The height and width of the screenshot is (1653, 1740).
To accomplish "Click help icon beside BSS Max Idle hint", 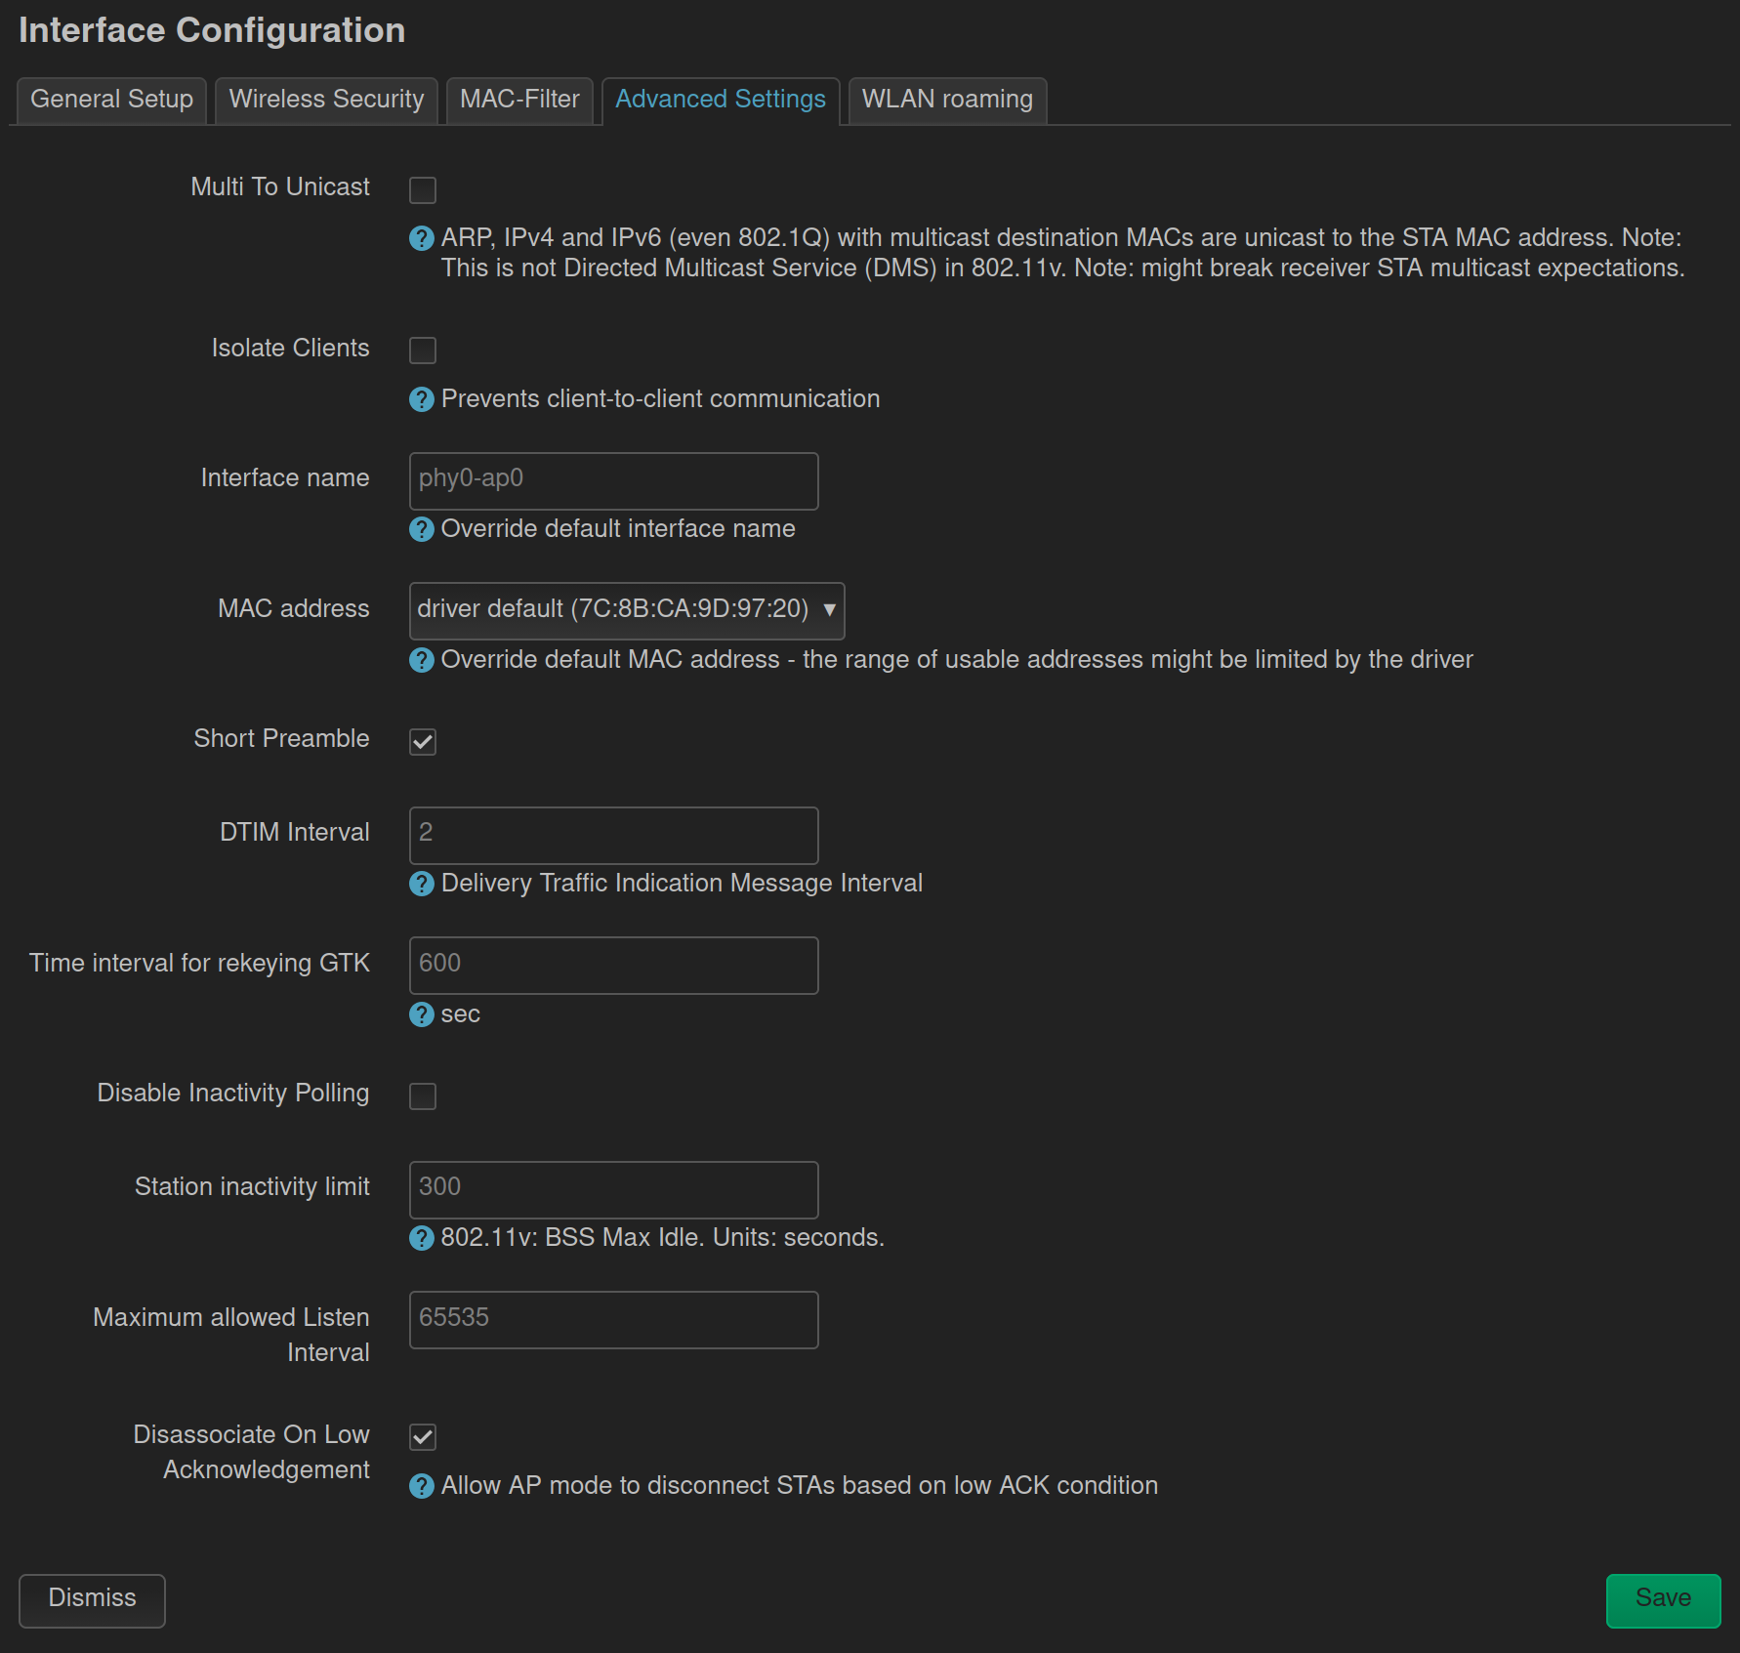I will tap(421, 1238).
